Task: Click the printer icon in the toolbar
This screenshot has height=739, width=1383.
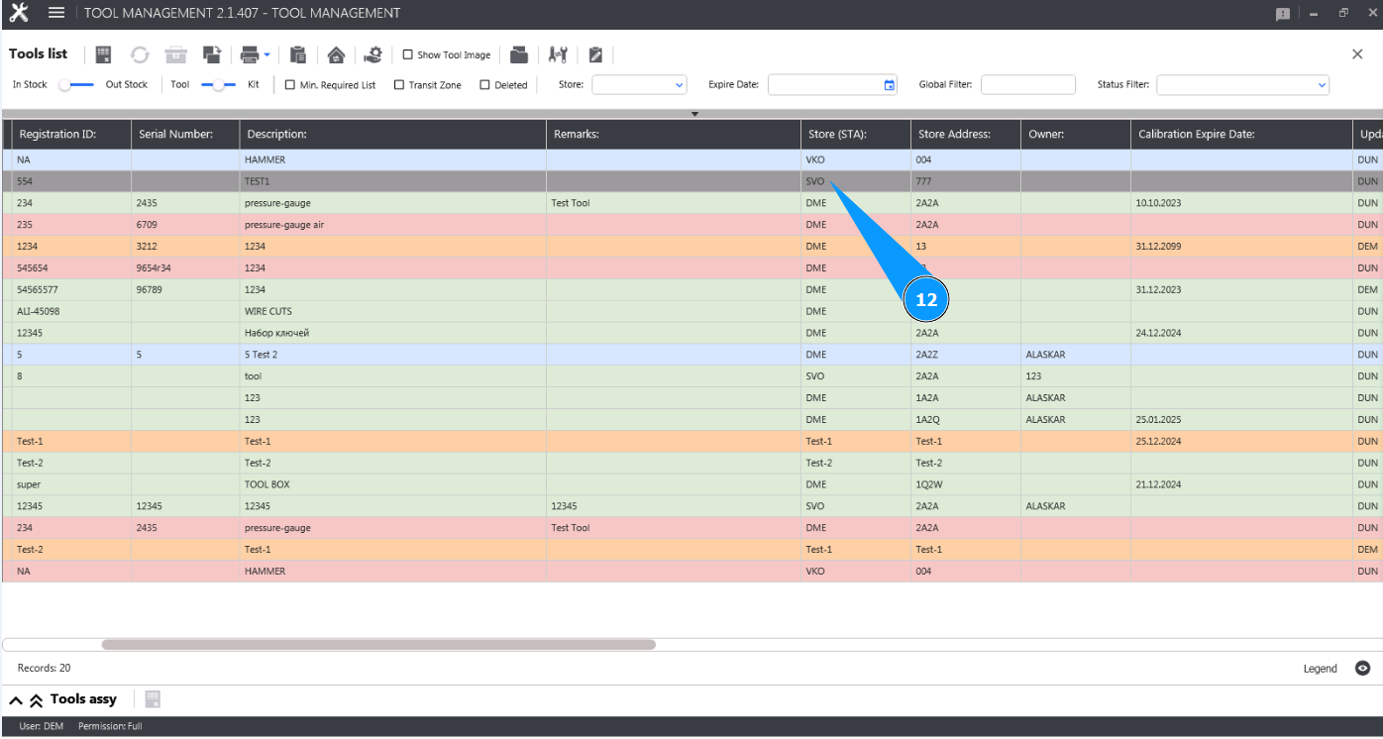Action: tap(249, 54)
